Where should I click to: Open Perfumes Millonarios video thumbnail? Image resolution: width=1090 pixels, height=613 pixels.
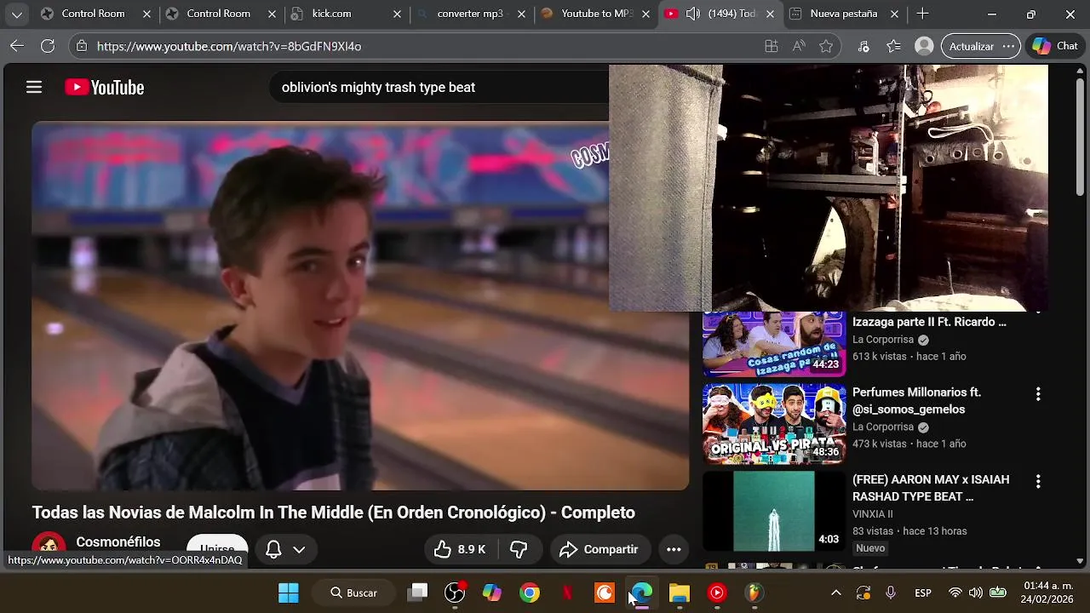click(x=774, y=424)
